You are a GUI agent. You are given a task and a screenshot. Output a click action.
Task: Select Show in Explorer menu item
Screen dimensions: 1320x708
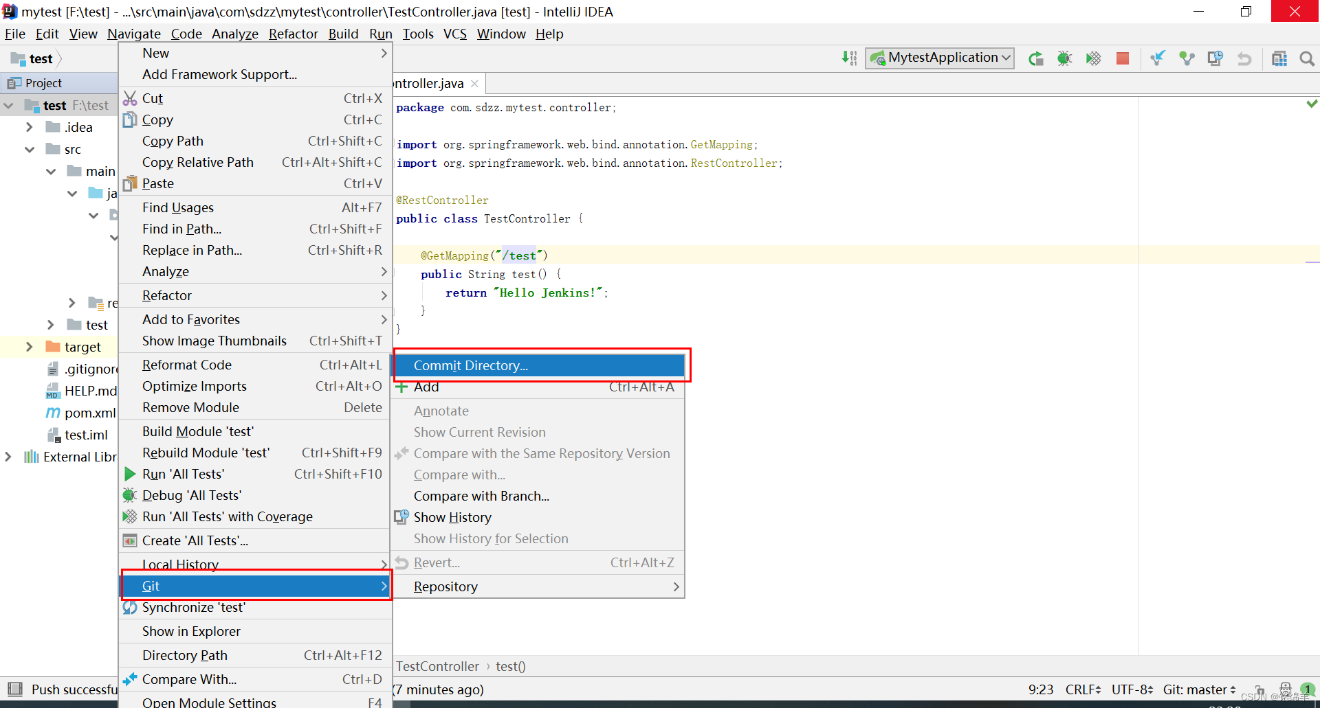(256, 631)
